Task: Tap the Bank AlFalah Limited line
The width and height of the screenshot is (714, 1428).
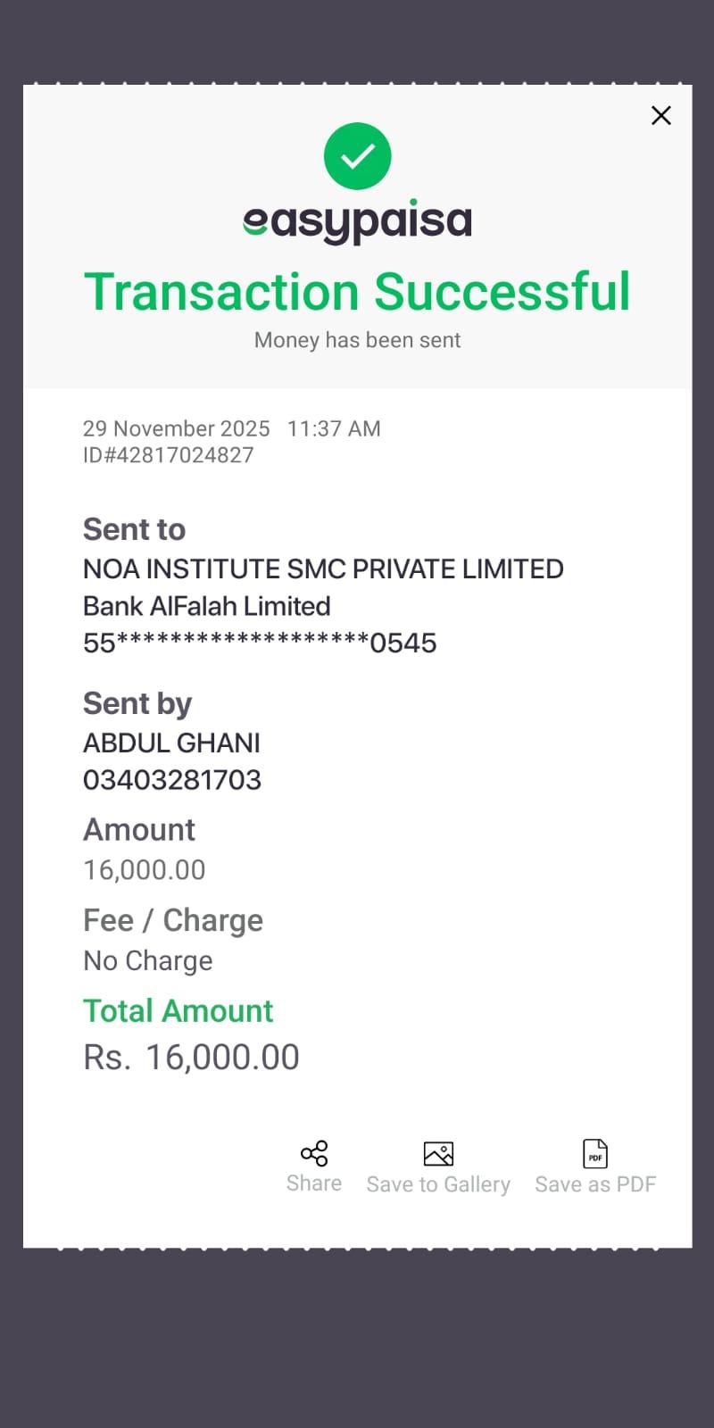Action: pos(206,606)
